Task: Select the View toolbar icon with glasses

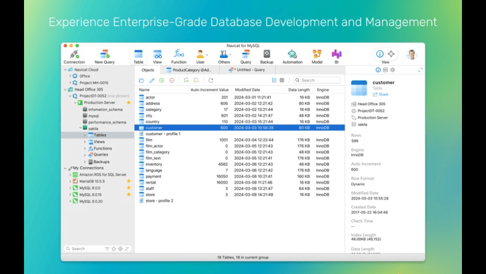Action: click(157, 57)
